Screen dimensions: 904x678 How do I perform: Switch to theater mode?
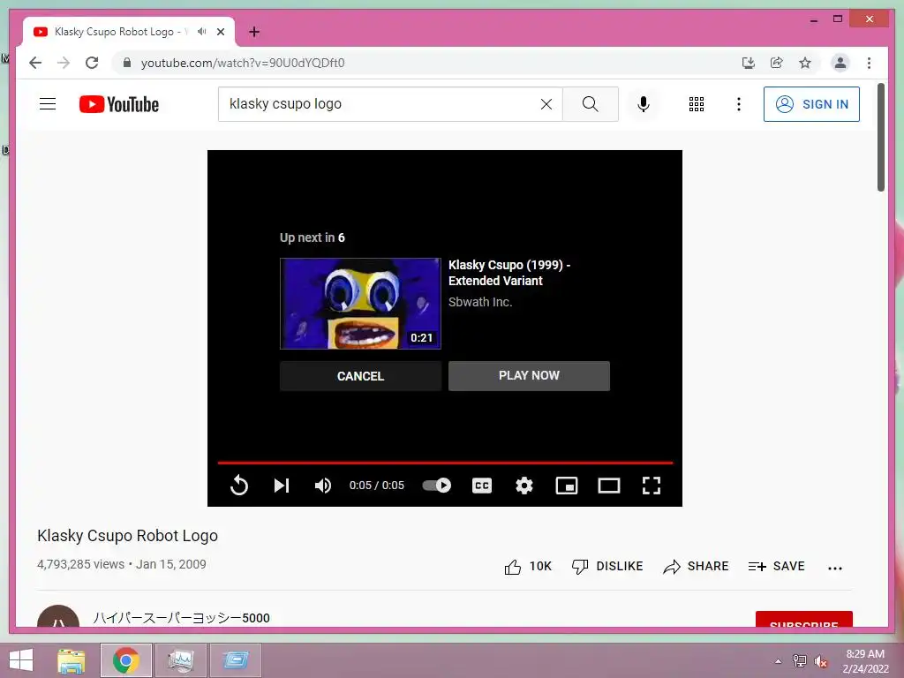point(609,486)
